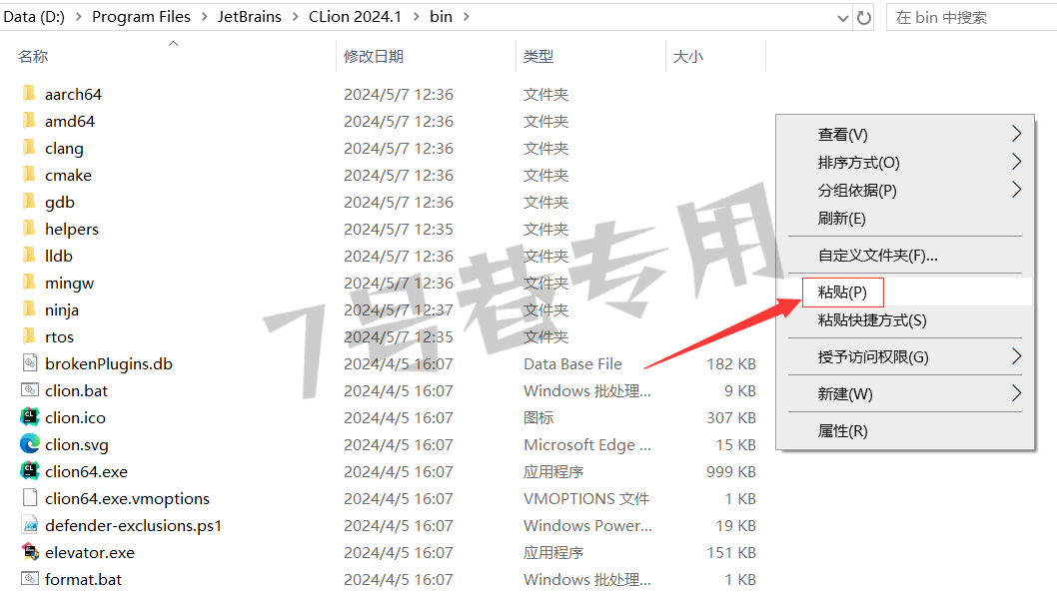
Task: Expand the chevron after bin breadcrumb
Action: coord(466,17)
